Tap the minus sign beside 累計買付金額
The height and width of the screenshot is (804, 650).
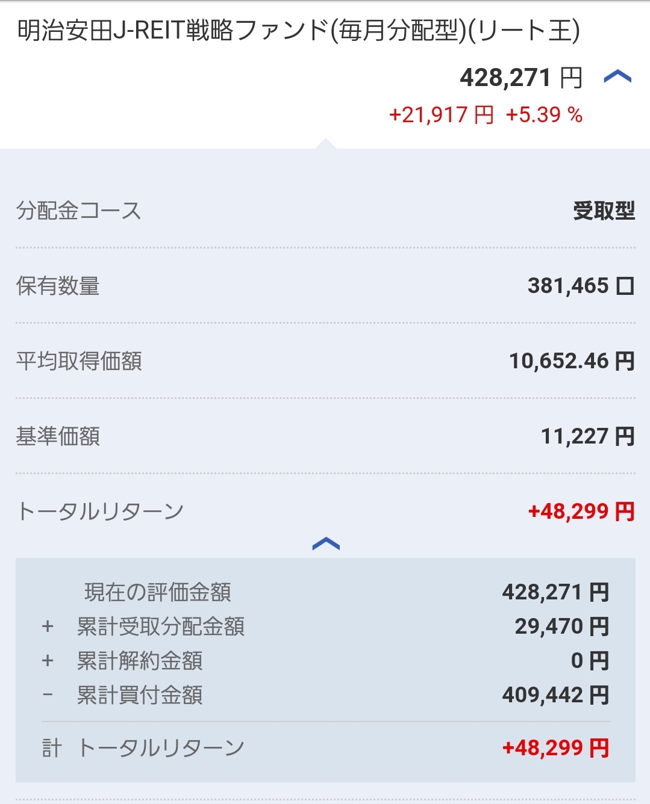coord(48,695)
